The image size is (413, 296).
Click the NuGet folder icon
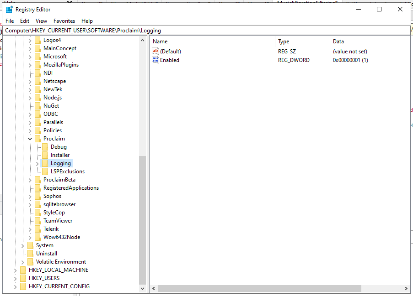[x=38, y=105]
